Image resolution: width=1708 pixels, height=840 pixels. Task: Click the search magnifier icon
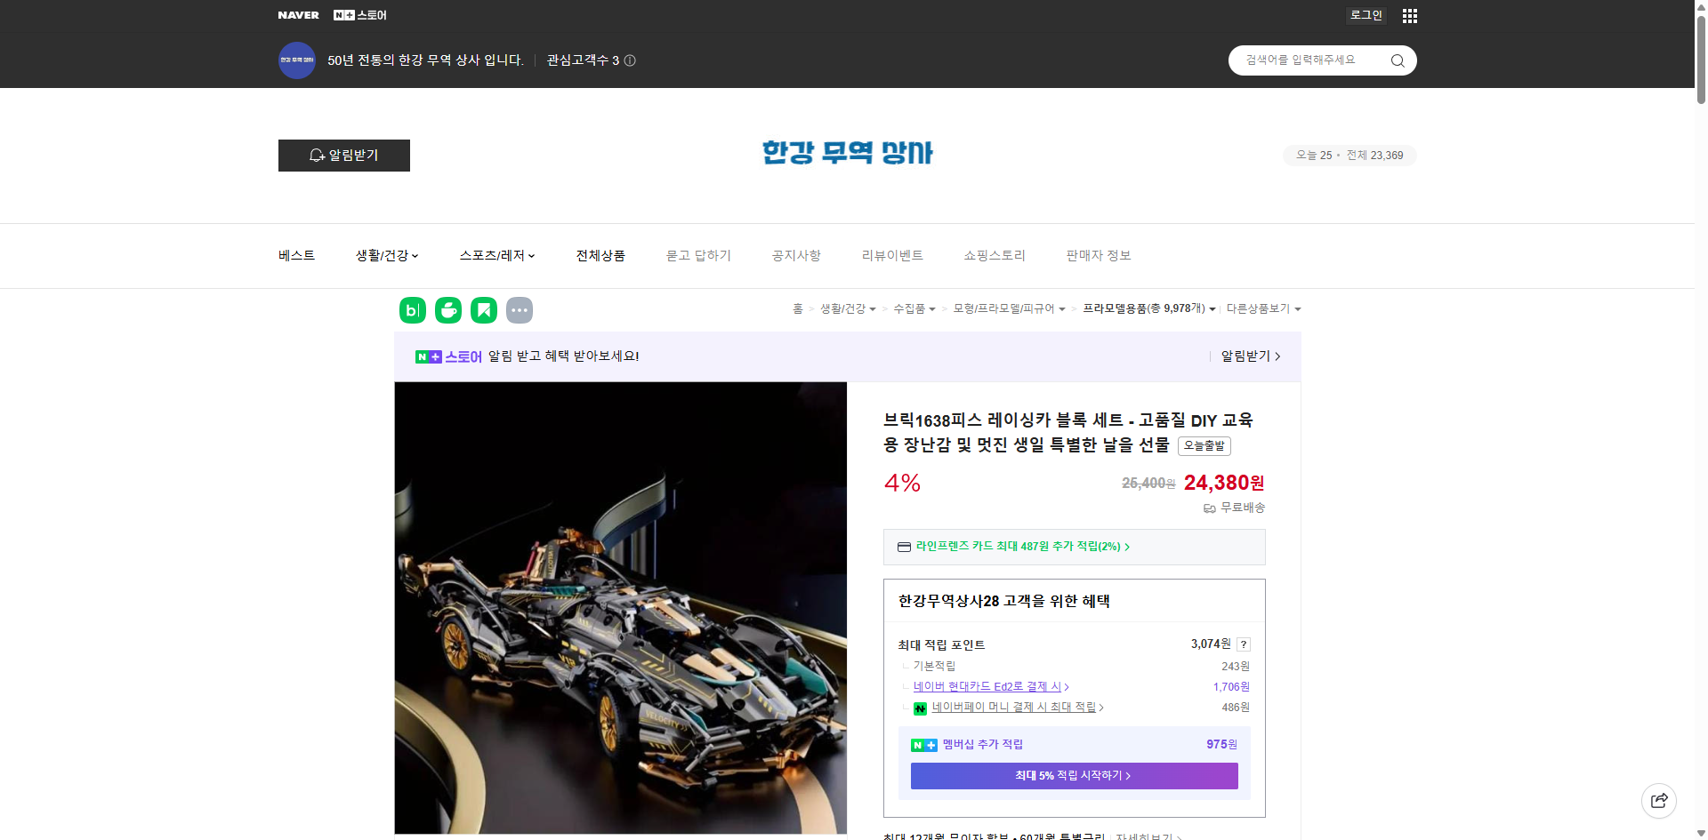1397,60
